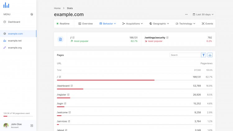Open external link icon for /about

click(66, 130)
